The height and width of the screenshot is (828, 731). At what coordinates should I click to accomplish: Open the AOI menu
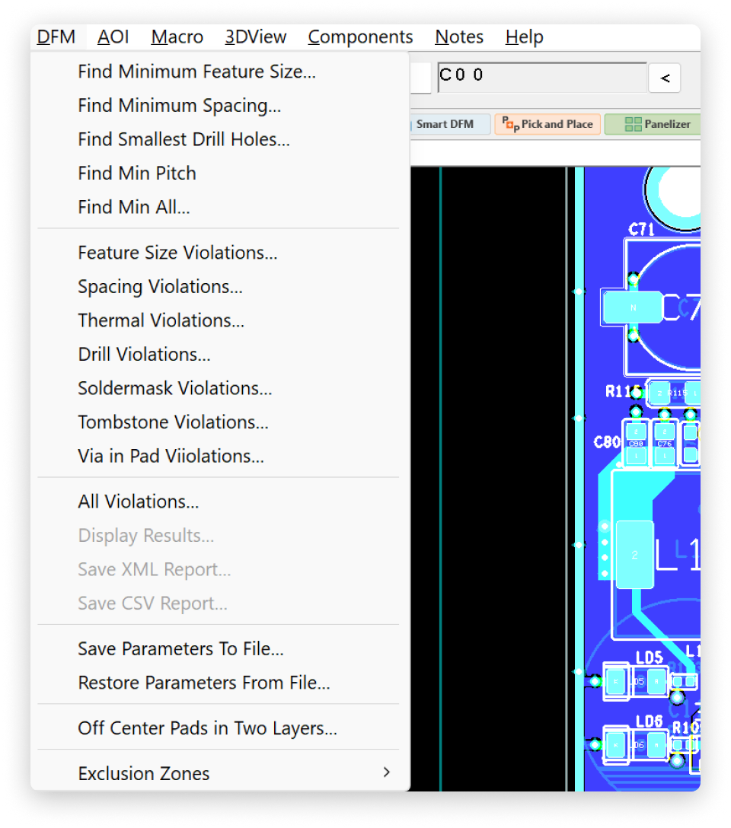tap(112, 37)
